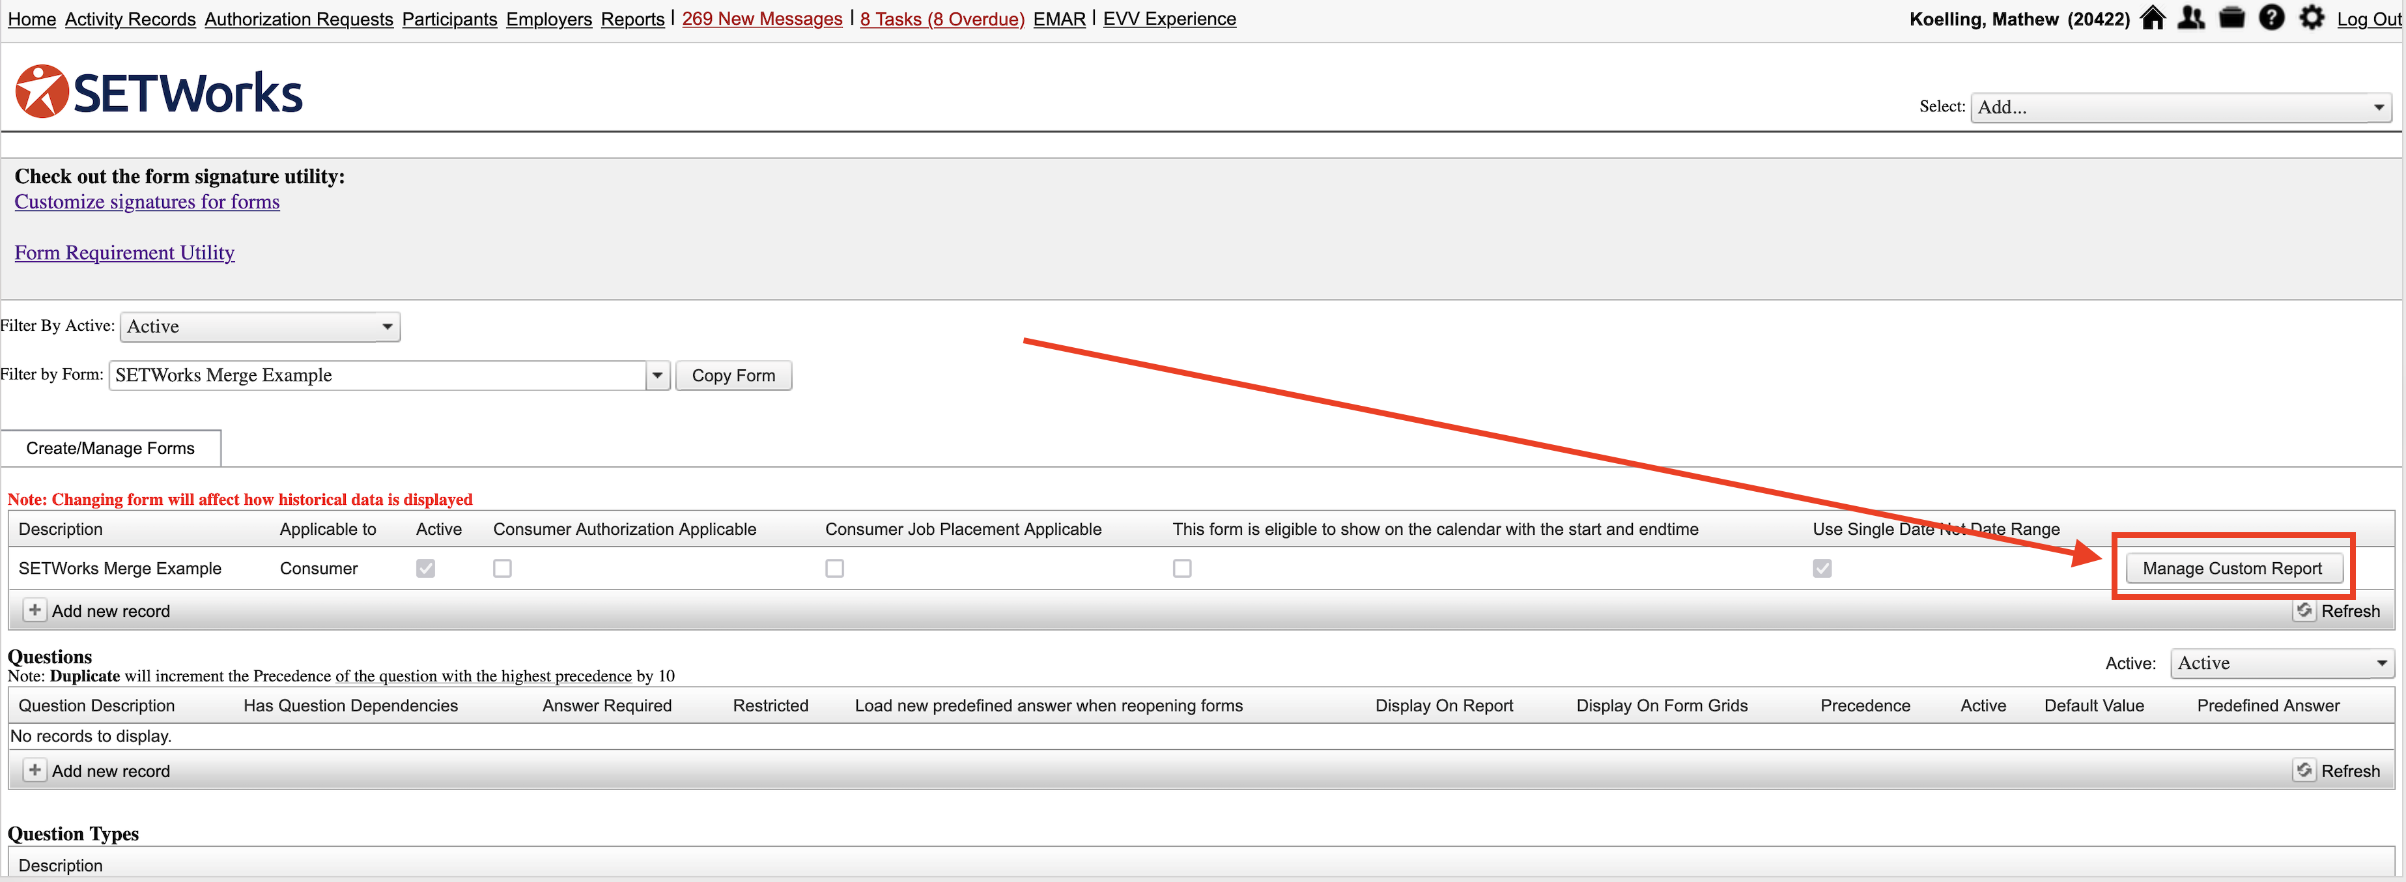
Task: Click the SETWorks Merge Example row description
Action: pos(120,568)
